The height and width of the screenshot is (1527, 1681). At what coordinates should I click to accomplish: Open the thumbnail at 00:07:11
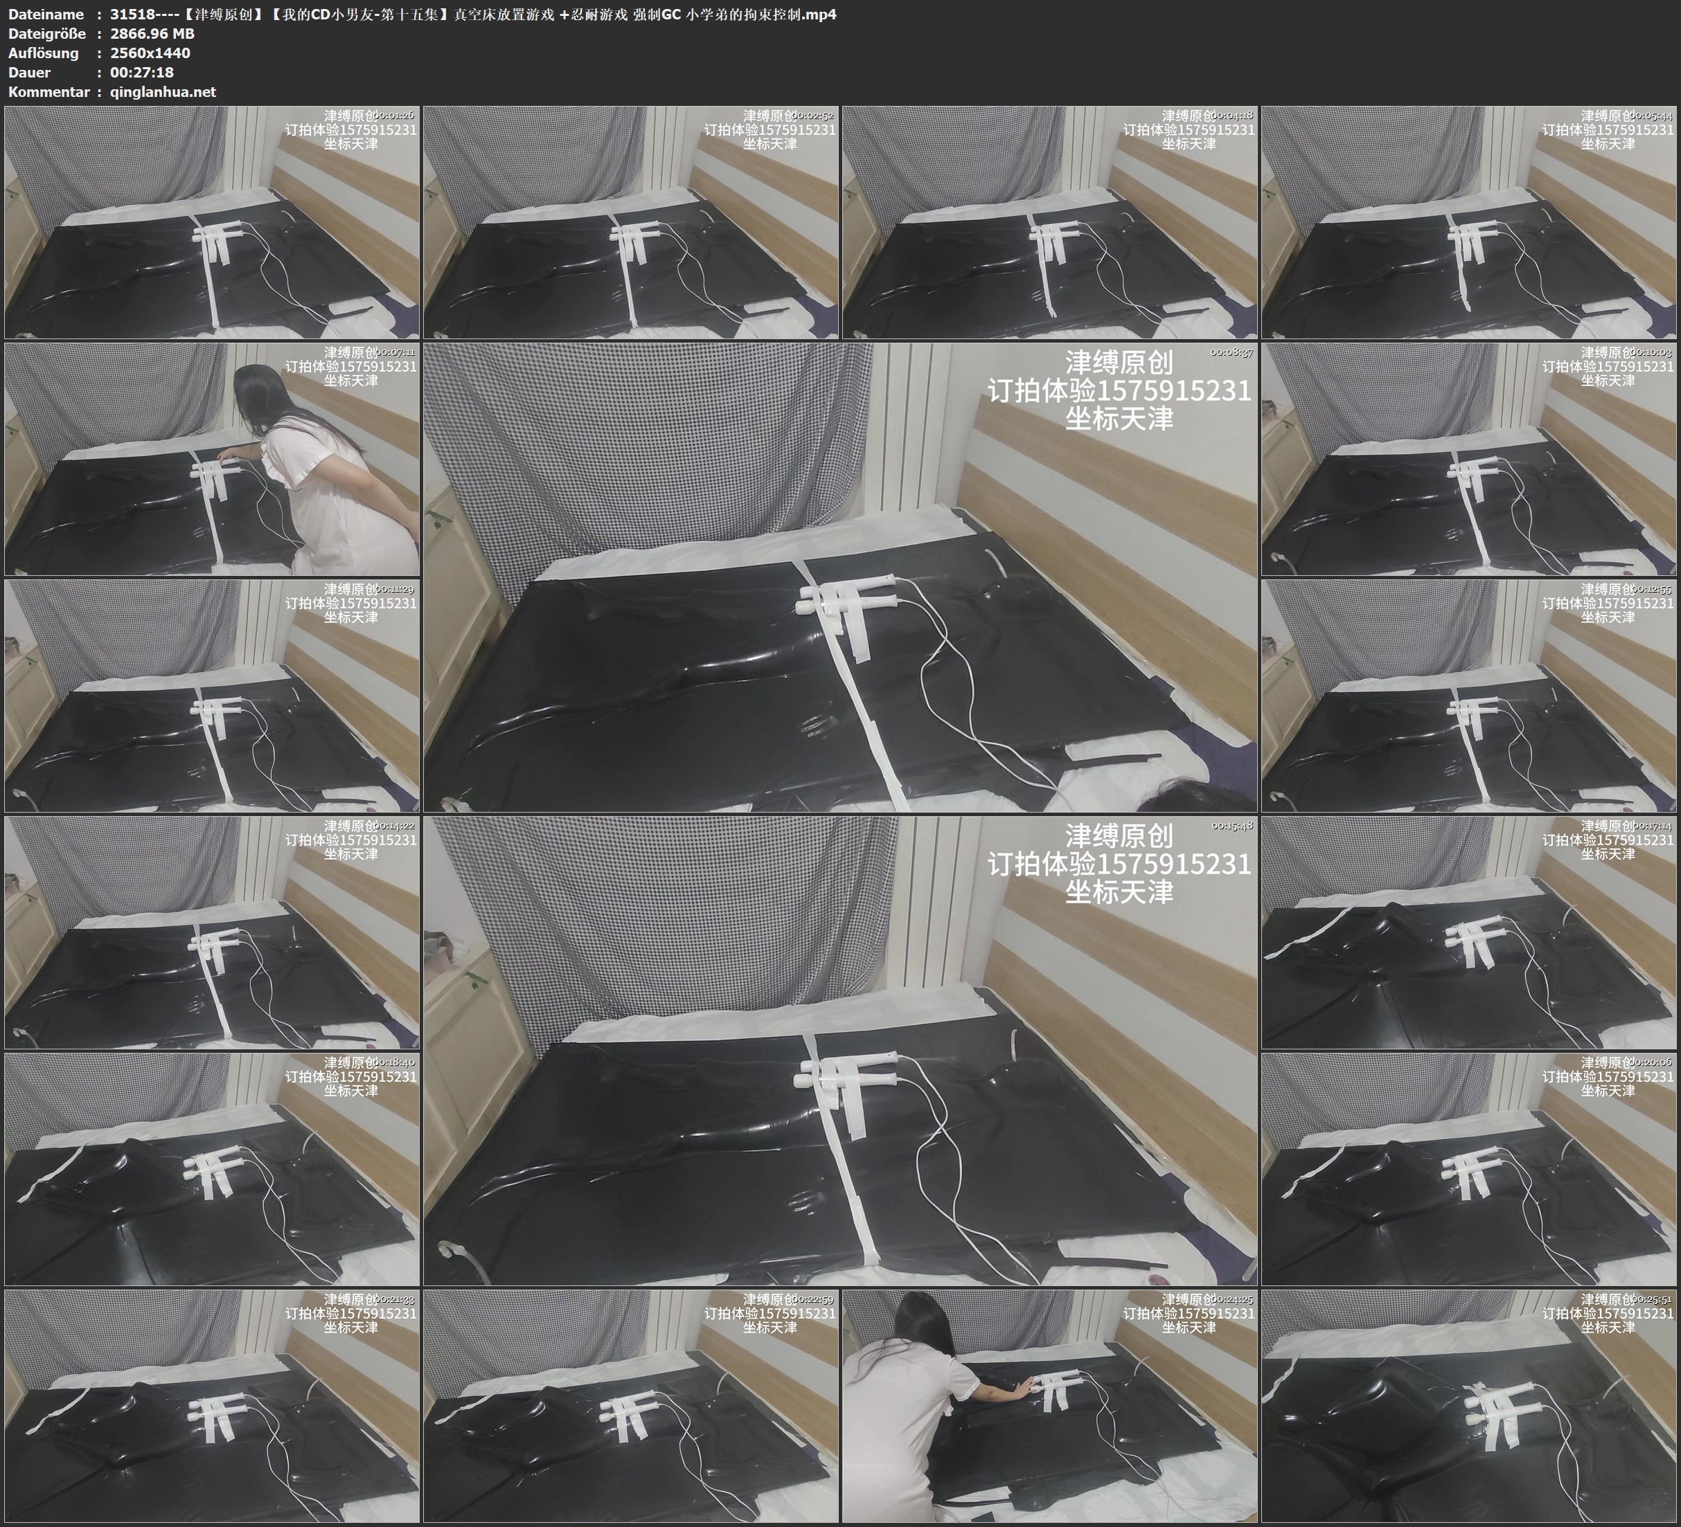coord(212,458)
